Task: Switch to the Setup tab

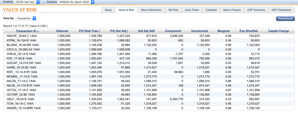Action: [108, 10]
